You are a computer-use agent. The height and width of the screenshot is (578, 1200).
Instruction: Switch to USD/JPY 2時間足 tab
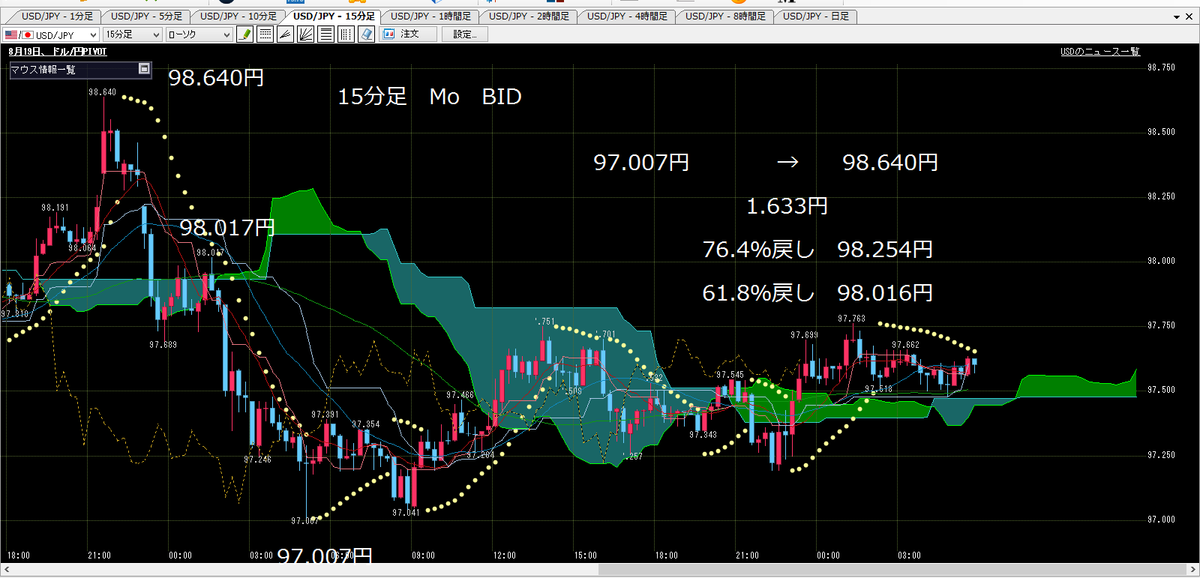(529, 16)
